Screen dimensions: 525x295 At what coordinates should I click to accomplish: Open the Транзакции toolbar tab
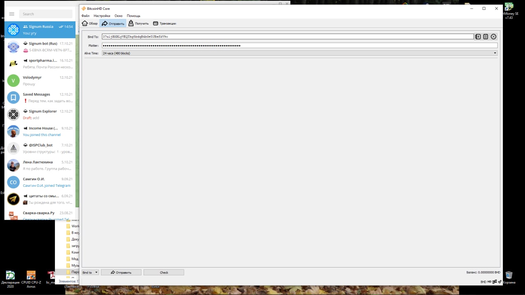point(164,23)
